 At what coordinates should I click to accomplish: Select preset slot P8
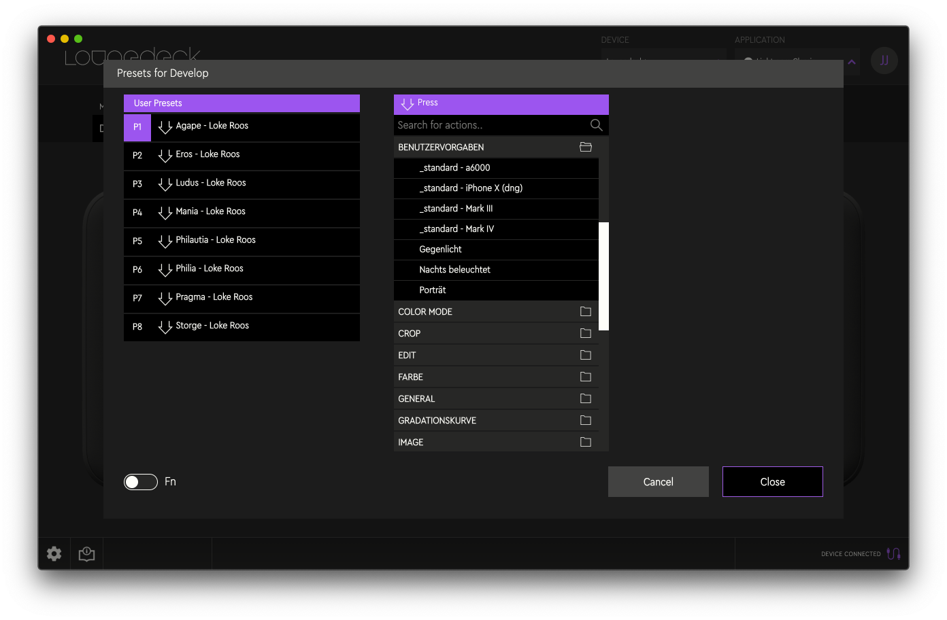[x=137, y=327]
